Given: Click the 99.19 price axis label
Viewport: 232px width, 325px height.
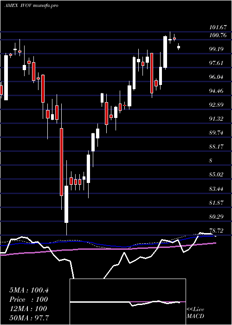Looking at the screenshot, I should pyautogui.click(x=216, y=49).
